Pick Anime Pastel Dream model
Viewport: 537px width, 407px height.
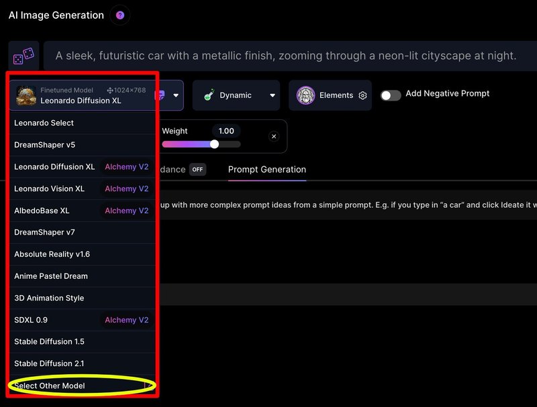click(x=83, y=276)
